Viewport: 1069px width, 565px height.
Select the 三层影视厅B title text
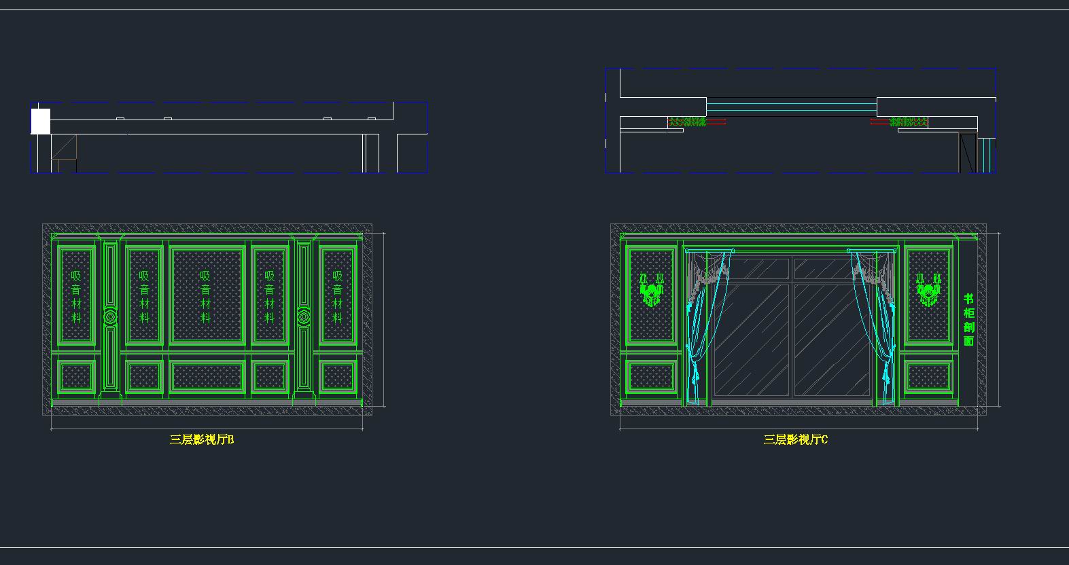tap(202, 440)
